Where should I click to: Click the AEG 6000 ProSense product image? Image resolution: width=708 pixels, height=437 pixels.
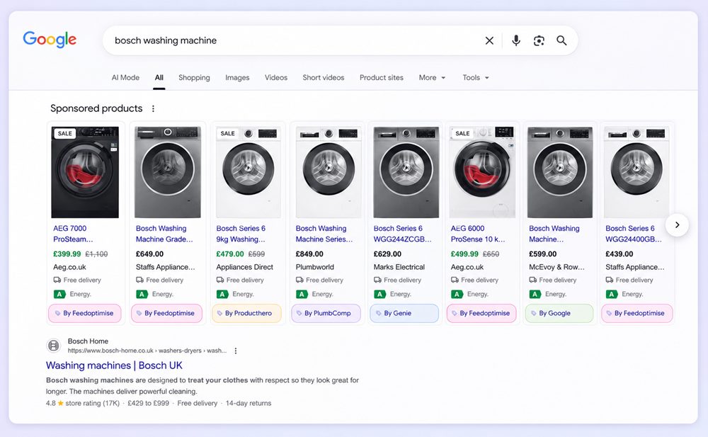(482, 172)
